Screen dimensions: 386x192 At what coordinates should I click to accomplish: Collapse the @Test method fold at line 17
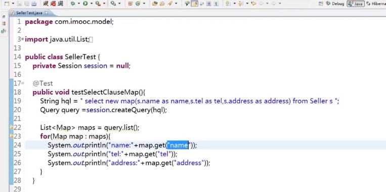pos(23,83)
